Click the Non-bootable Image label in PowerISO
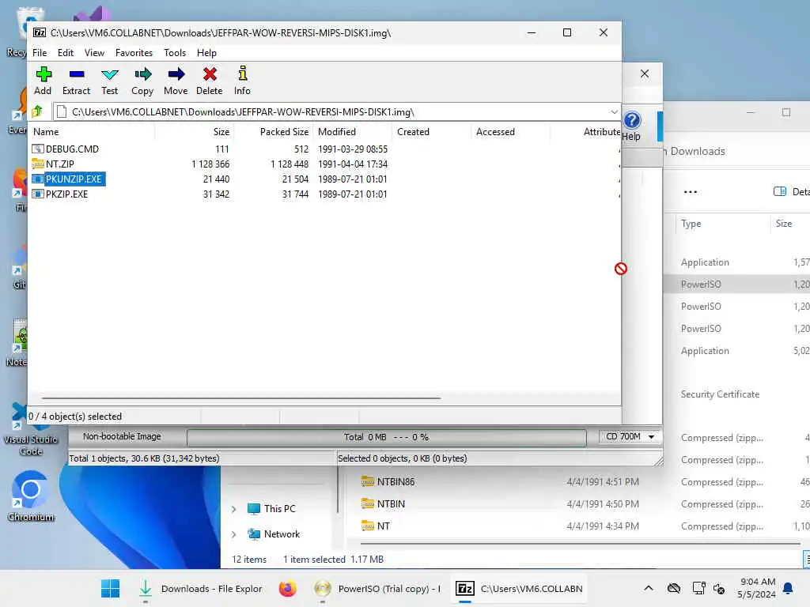The height and width of the screenshot is (607, 810). (122, 436)
